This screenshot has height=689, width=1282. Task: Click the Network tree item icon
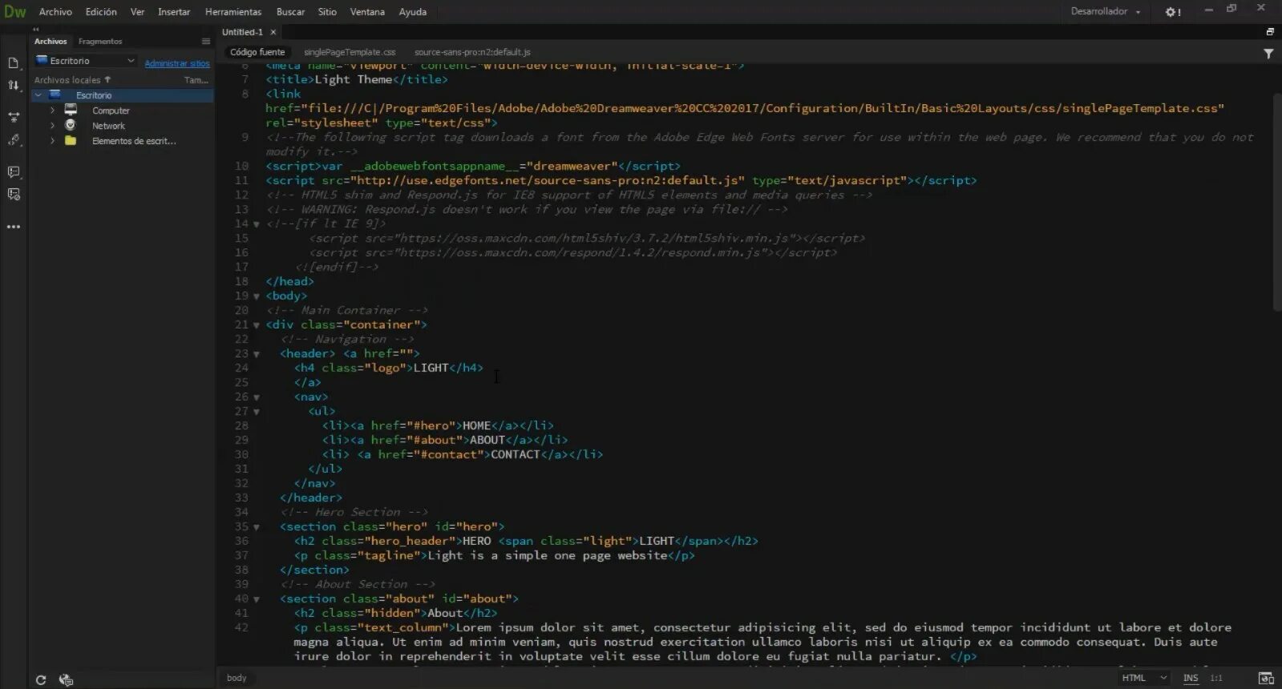[x=71, y=125]
